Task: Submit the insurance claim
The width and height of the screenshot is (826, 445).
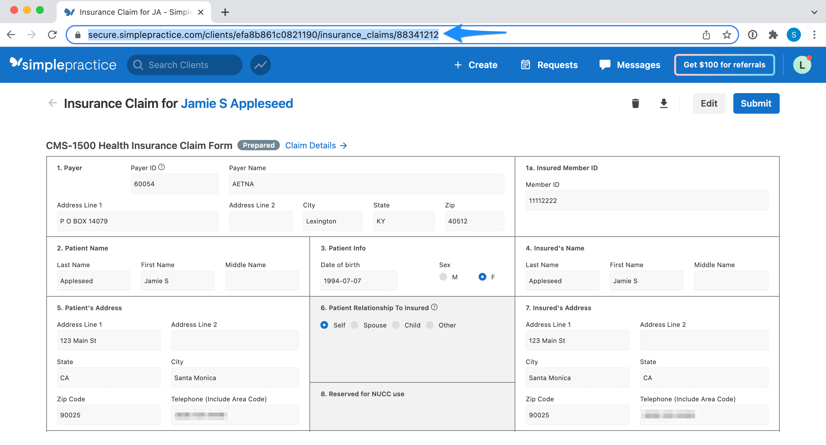Action: (756, 103)
